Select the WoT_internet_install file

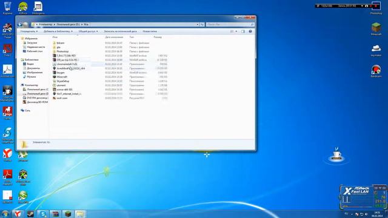click(69, 94)
